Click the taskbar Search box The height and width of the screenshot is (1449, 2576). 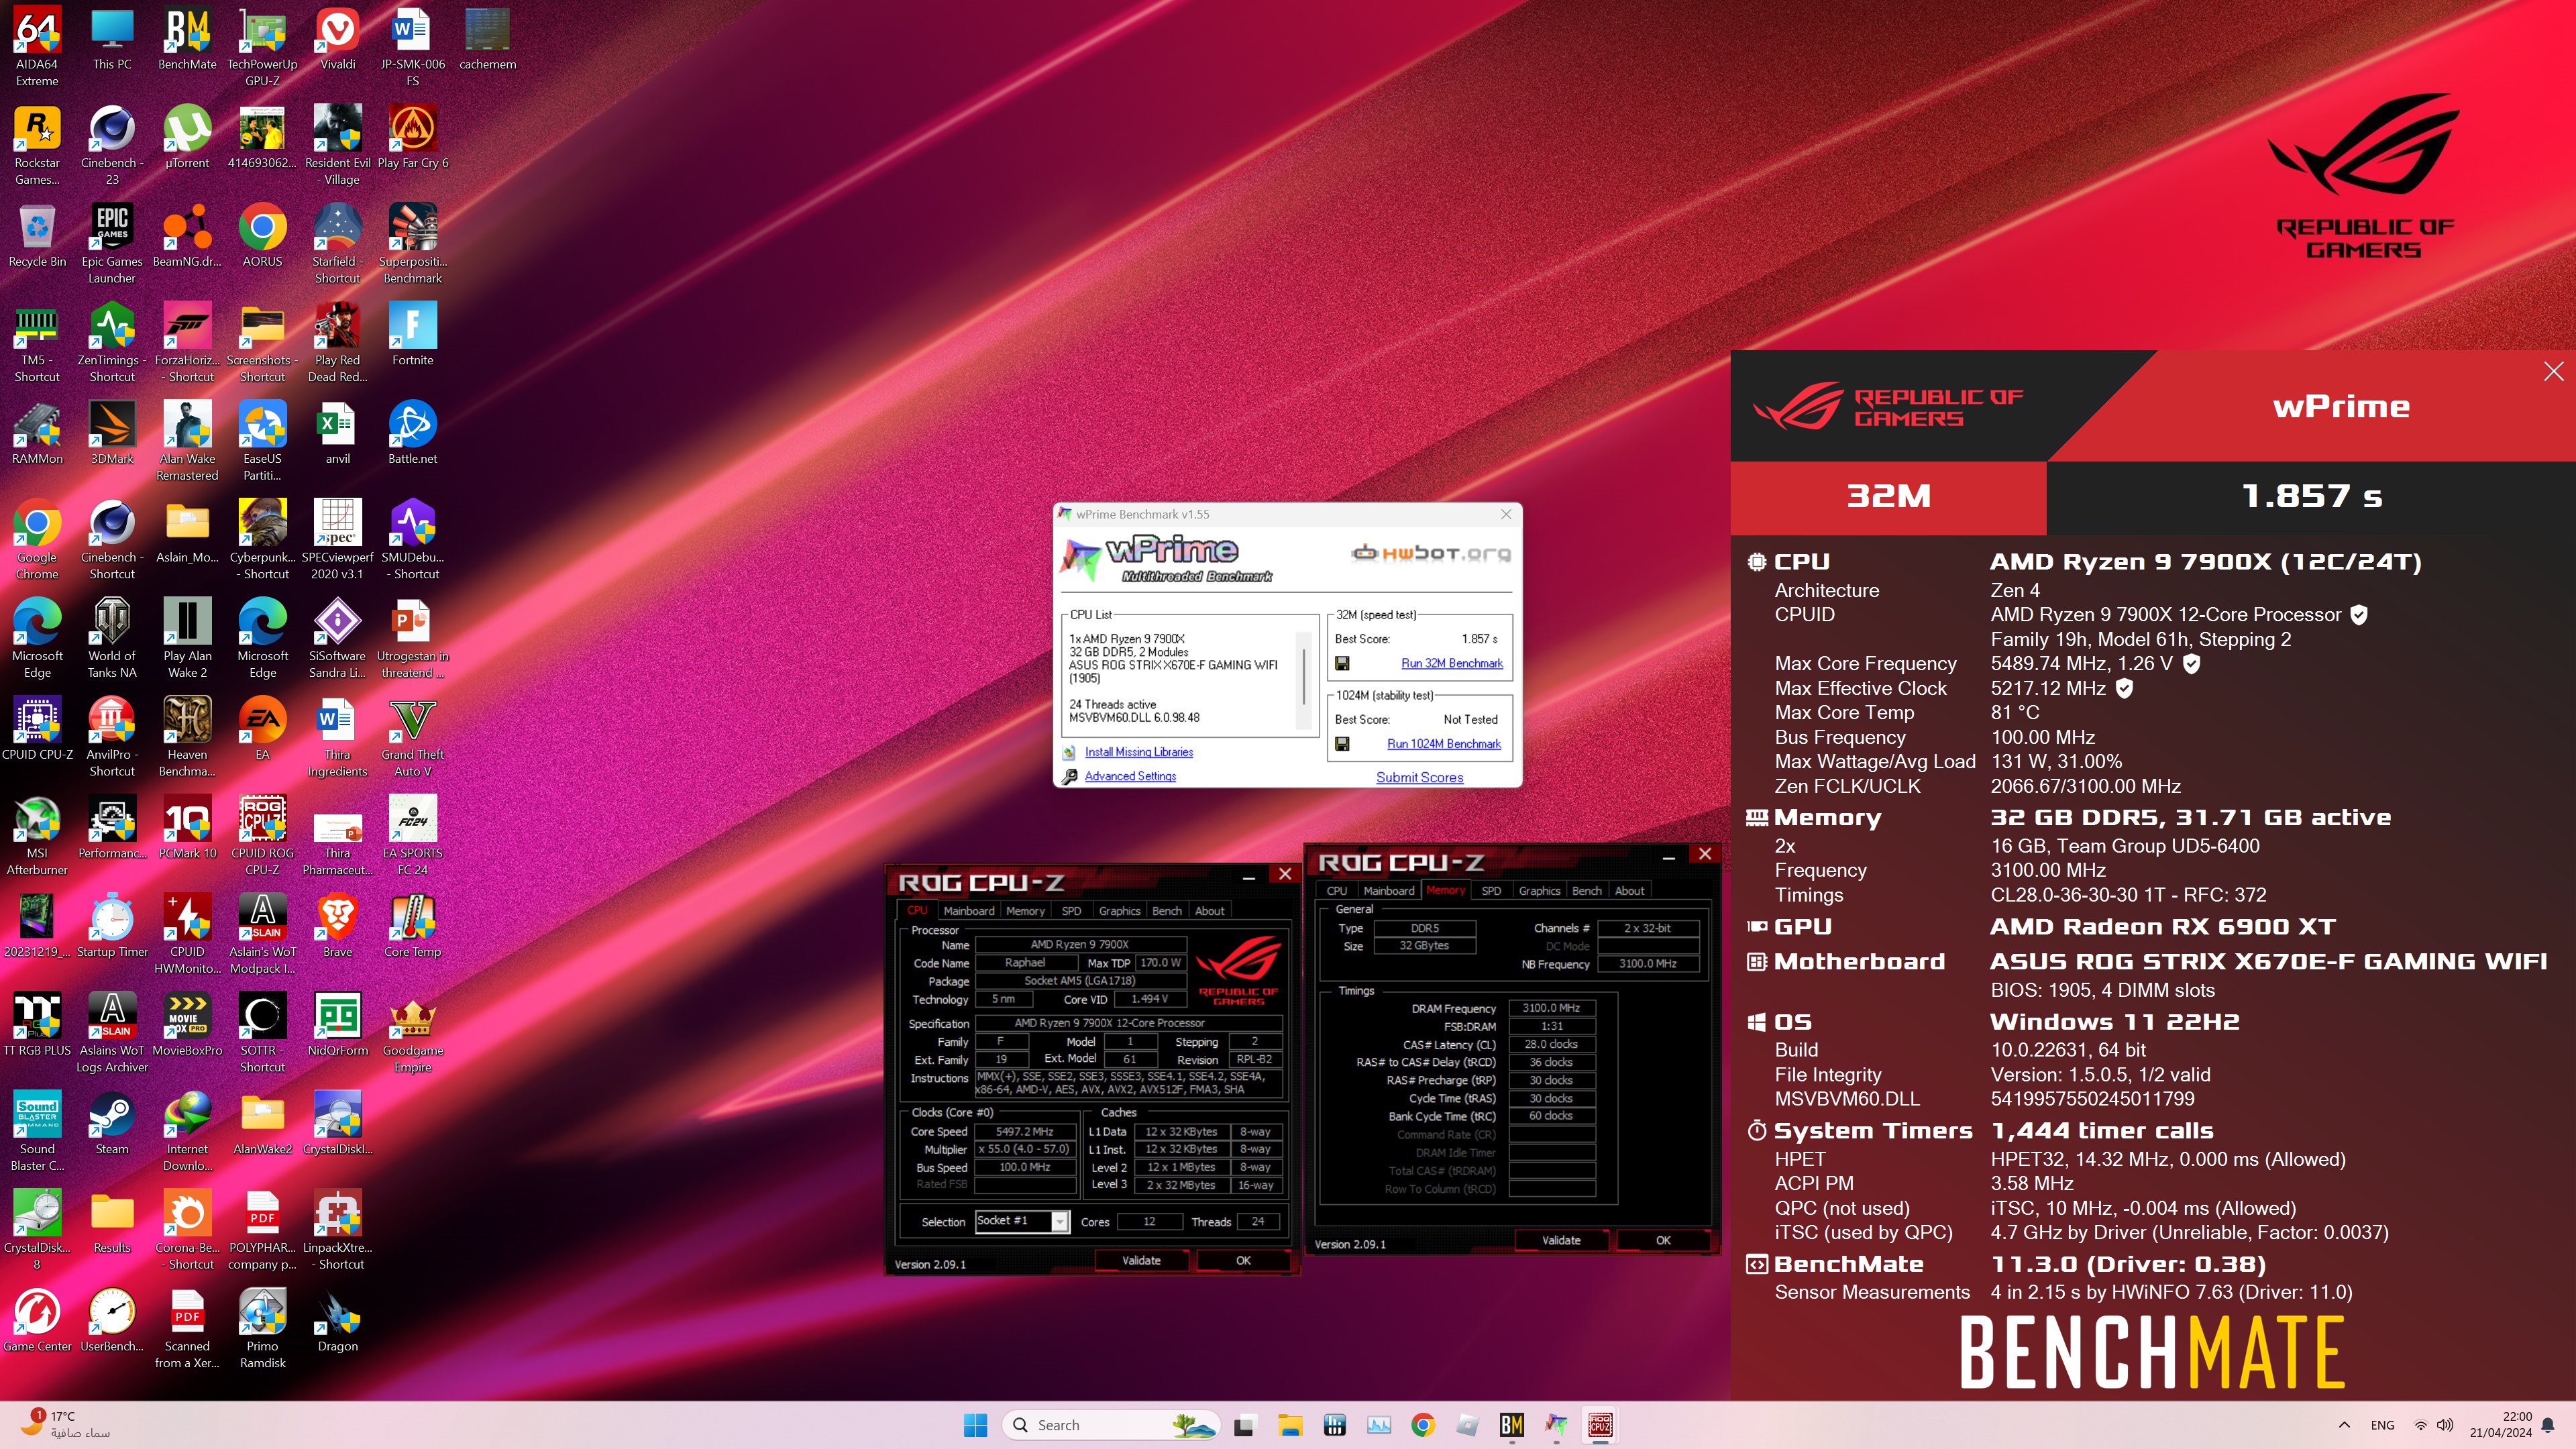(1110, 1425)
